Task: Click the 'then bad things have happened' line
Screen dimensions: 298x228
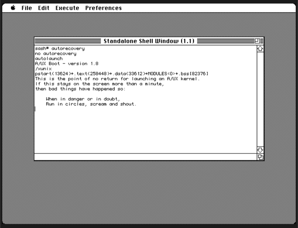Action: tap(80, 89)
